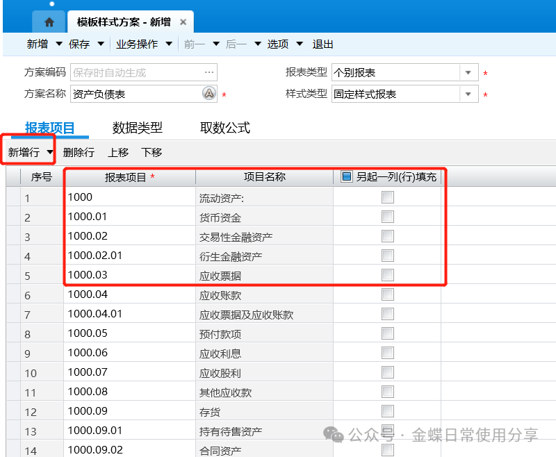Open the 报表类型 combo box dropdown
Screen dimensions: 556x457
[468, 73]
